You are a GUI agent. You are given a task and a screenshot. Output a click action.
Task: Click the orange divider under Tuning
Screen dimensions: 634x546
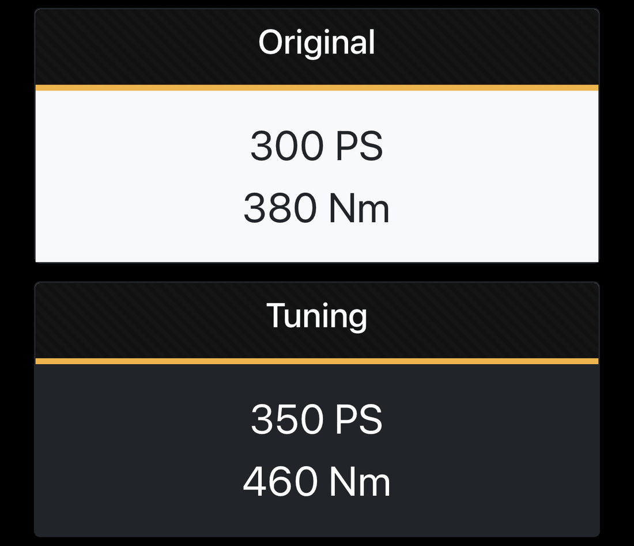pyautogui.click(x=316, y=361)
